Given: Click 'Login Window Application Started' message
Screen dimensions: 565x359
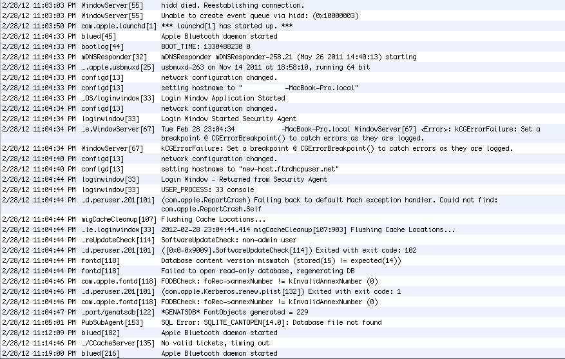Looking at the screenshot, I should tap(223, 99).
